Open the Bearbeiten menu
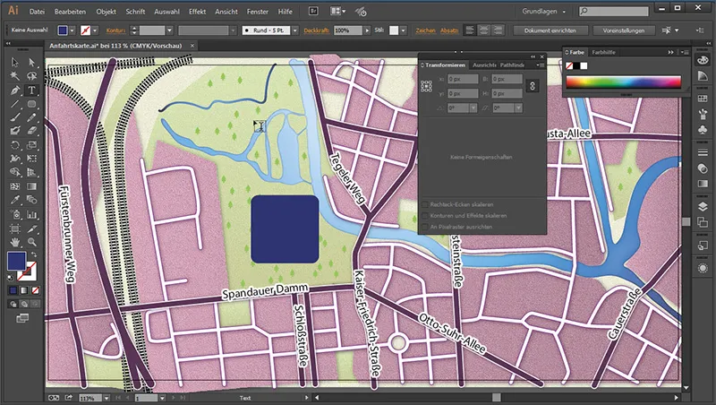The width and height of the screenshot is (716, 405). (71, 12)
